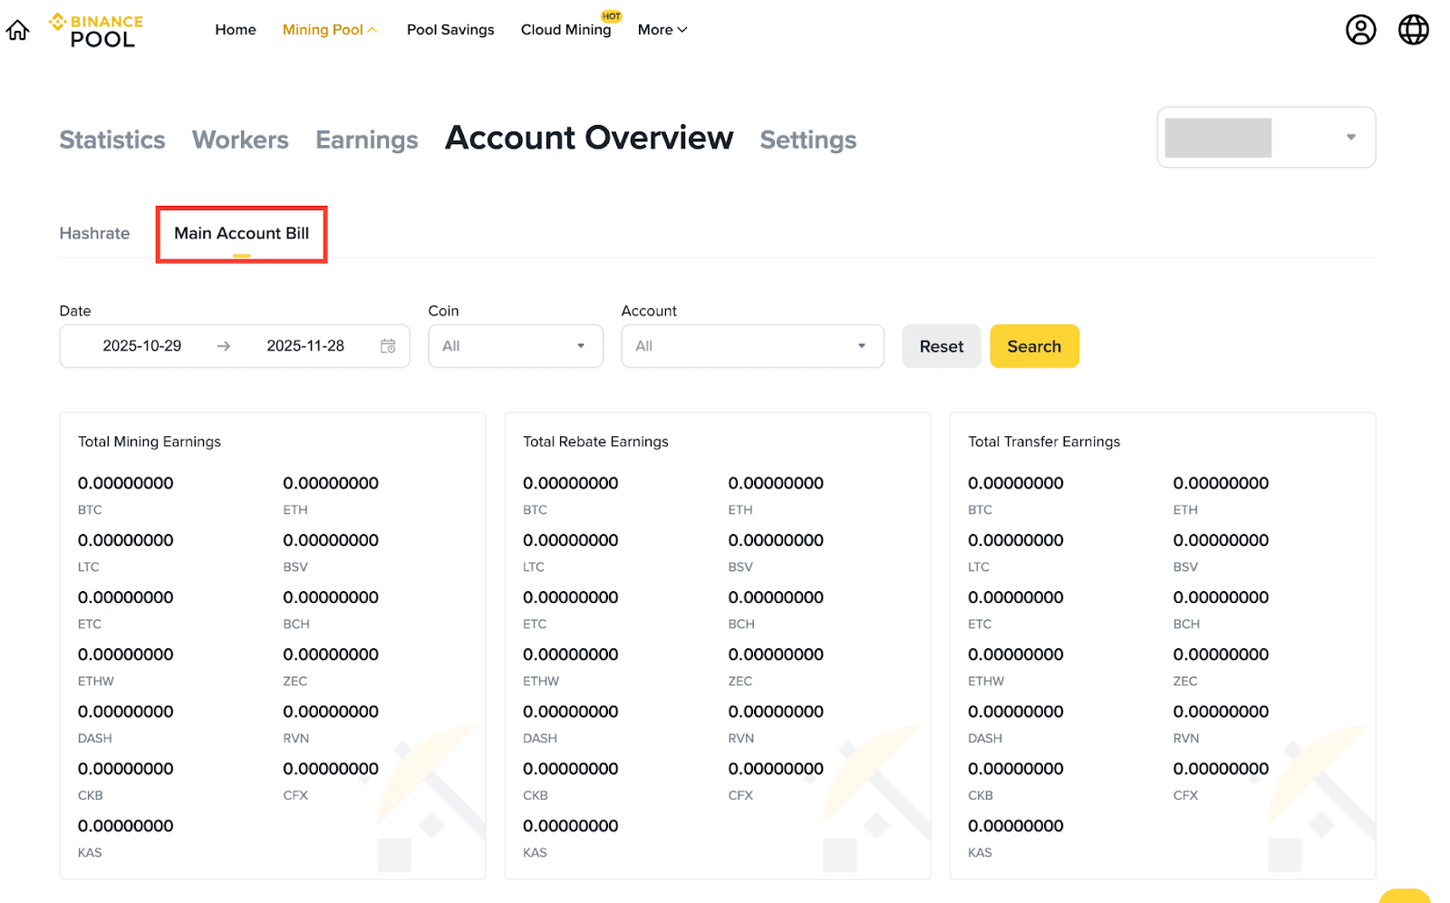This screenshot has width=1450, height=903.
Task: Click the CKB amount under Total Transfer Earnings
Action: (x=1016, y=769)
